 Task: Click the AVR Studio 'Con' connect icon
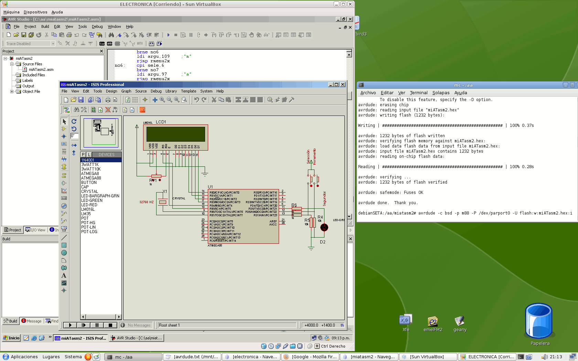(x=102, y=44)
